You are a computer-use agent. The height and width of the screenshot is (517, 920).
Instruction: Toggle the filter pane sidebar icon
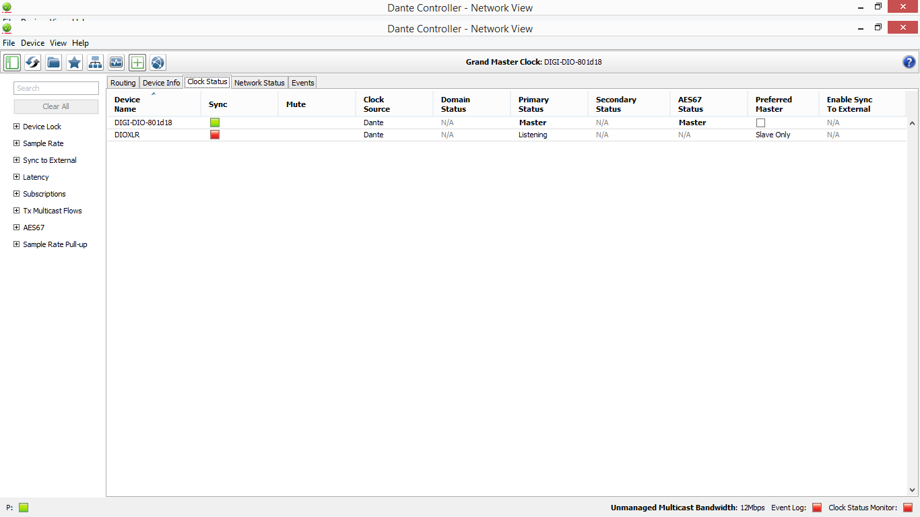click(12, 63)
